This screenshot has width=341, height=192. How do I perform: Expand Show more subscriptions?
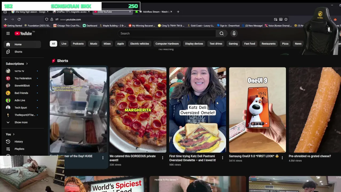(x=22, y=122)
